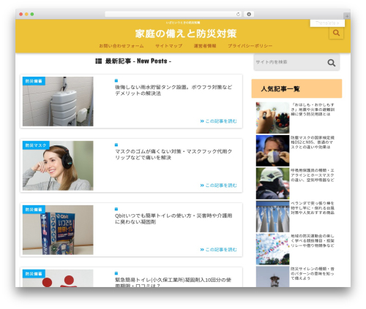Open the Qbit toilet box thumbnail

(58, 230)
